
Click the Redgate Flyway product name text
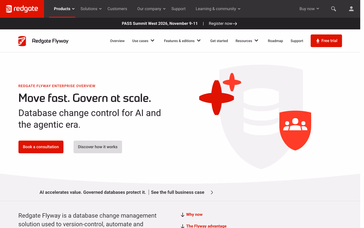(x=50, y=41)
